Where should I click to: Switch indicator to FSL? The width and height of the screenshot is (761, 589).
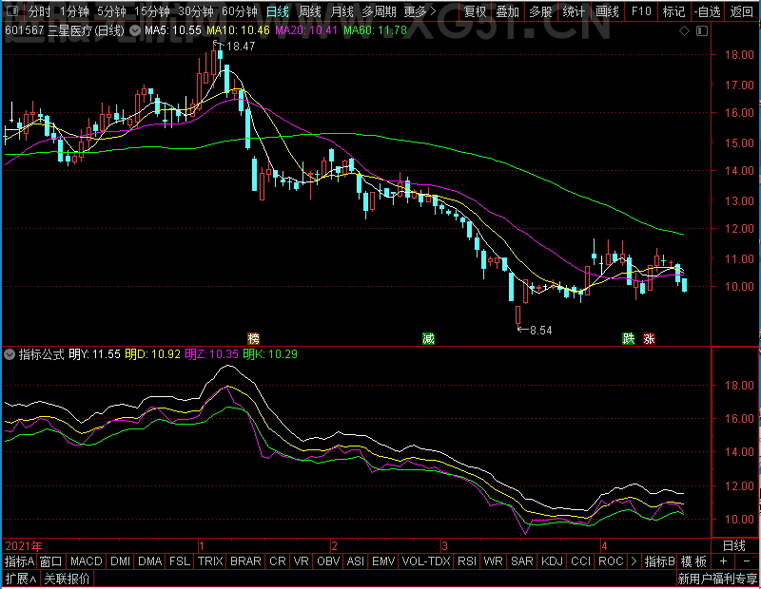(180, 561)
